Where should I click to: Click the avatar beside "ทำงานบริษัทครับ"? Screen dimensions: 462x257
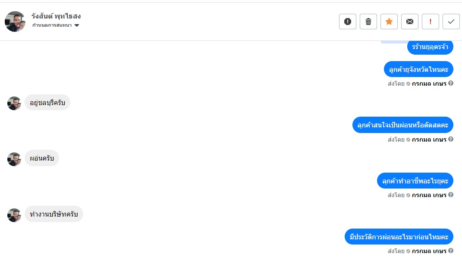tap(14, 215)
